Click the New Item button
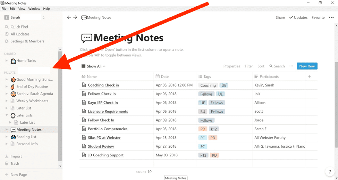The width and height of the screenshot is (338, 180). [x=307, y=66]
